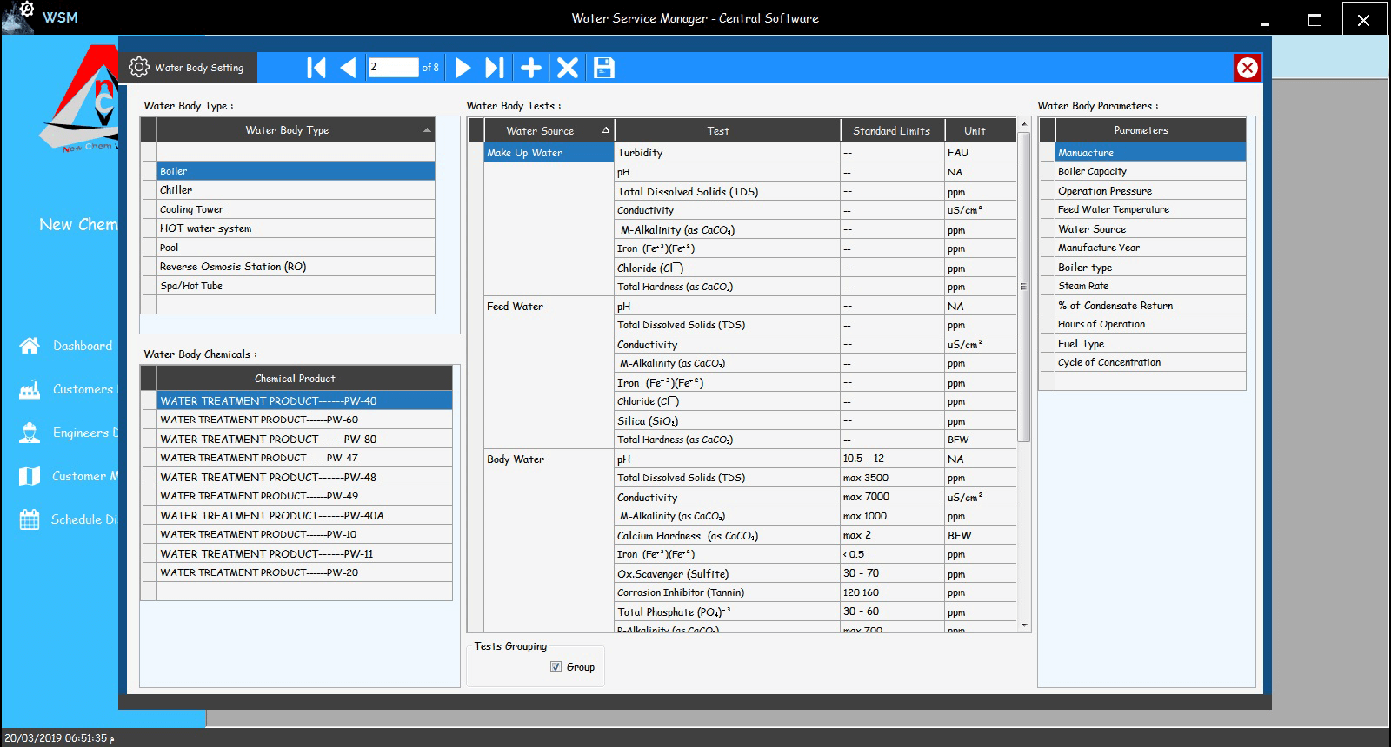Sort by the Water Body Type column

pos(287,130)
